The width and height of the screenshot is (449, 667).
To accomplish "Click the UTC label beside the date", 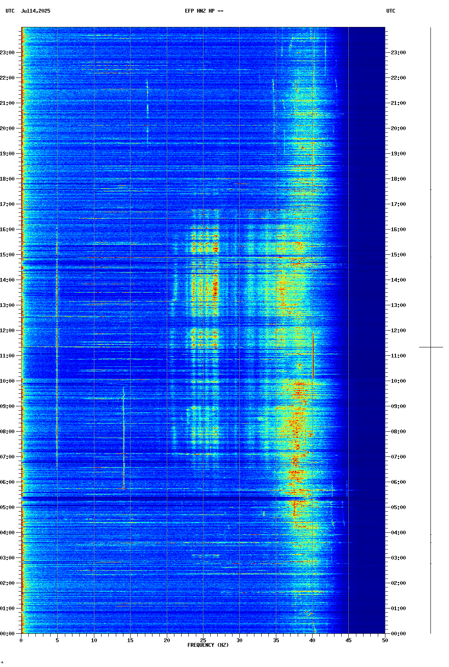I will click(x=10, y=11).
